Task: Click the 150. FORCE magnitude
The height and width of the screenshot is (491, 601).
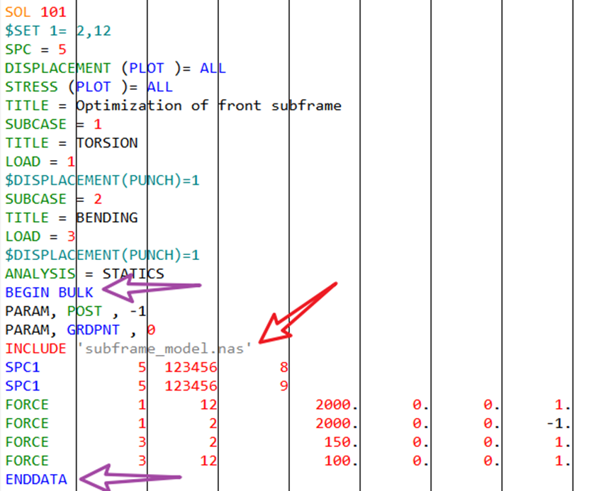Action: click(x=341, y=442)
